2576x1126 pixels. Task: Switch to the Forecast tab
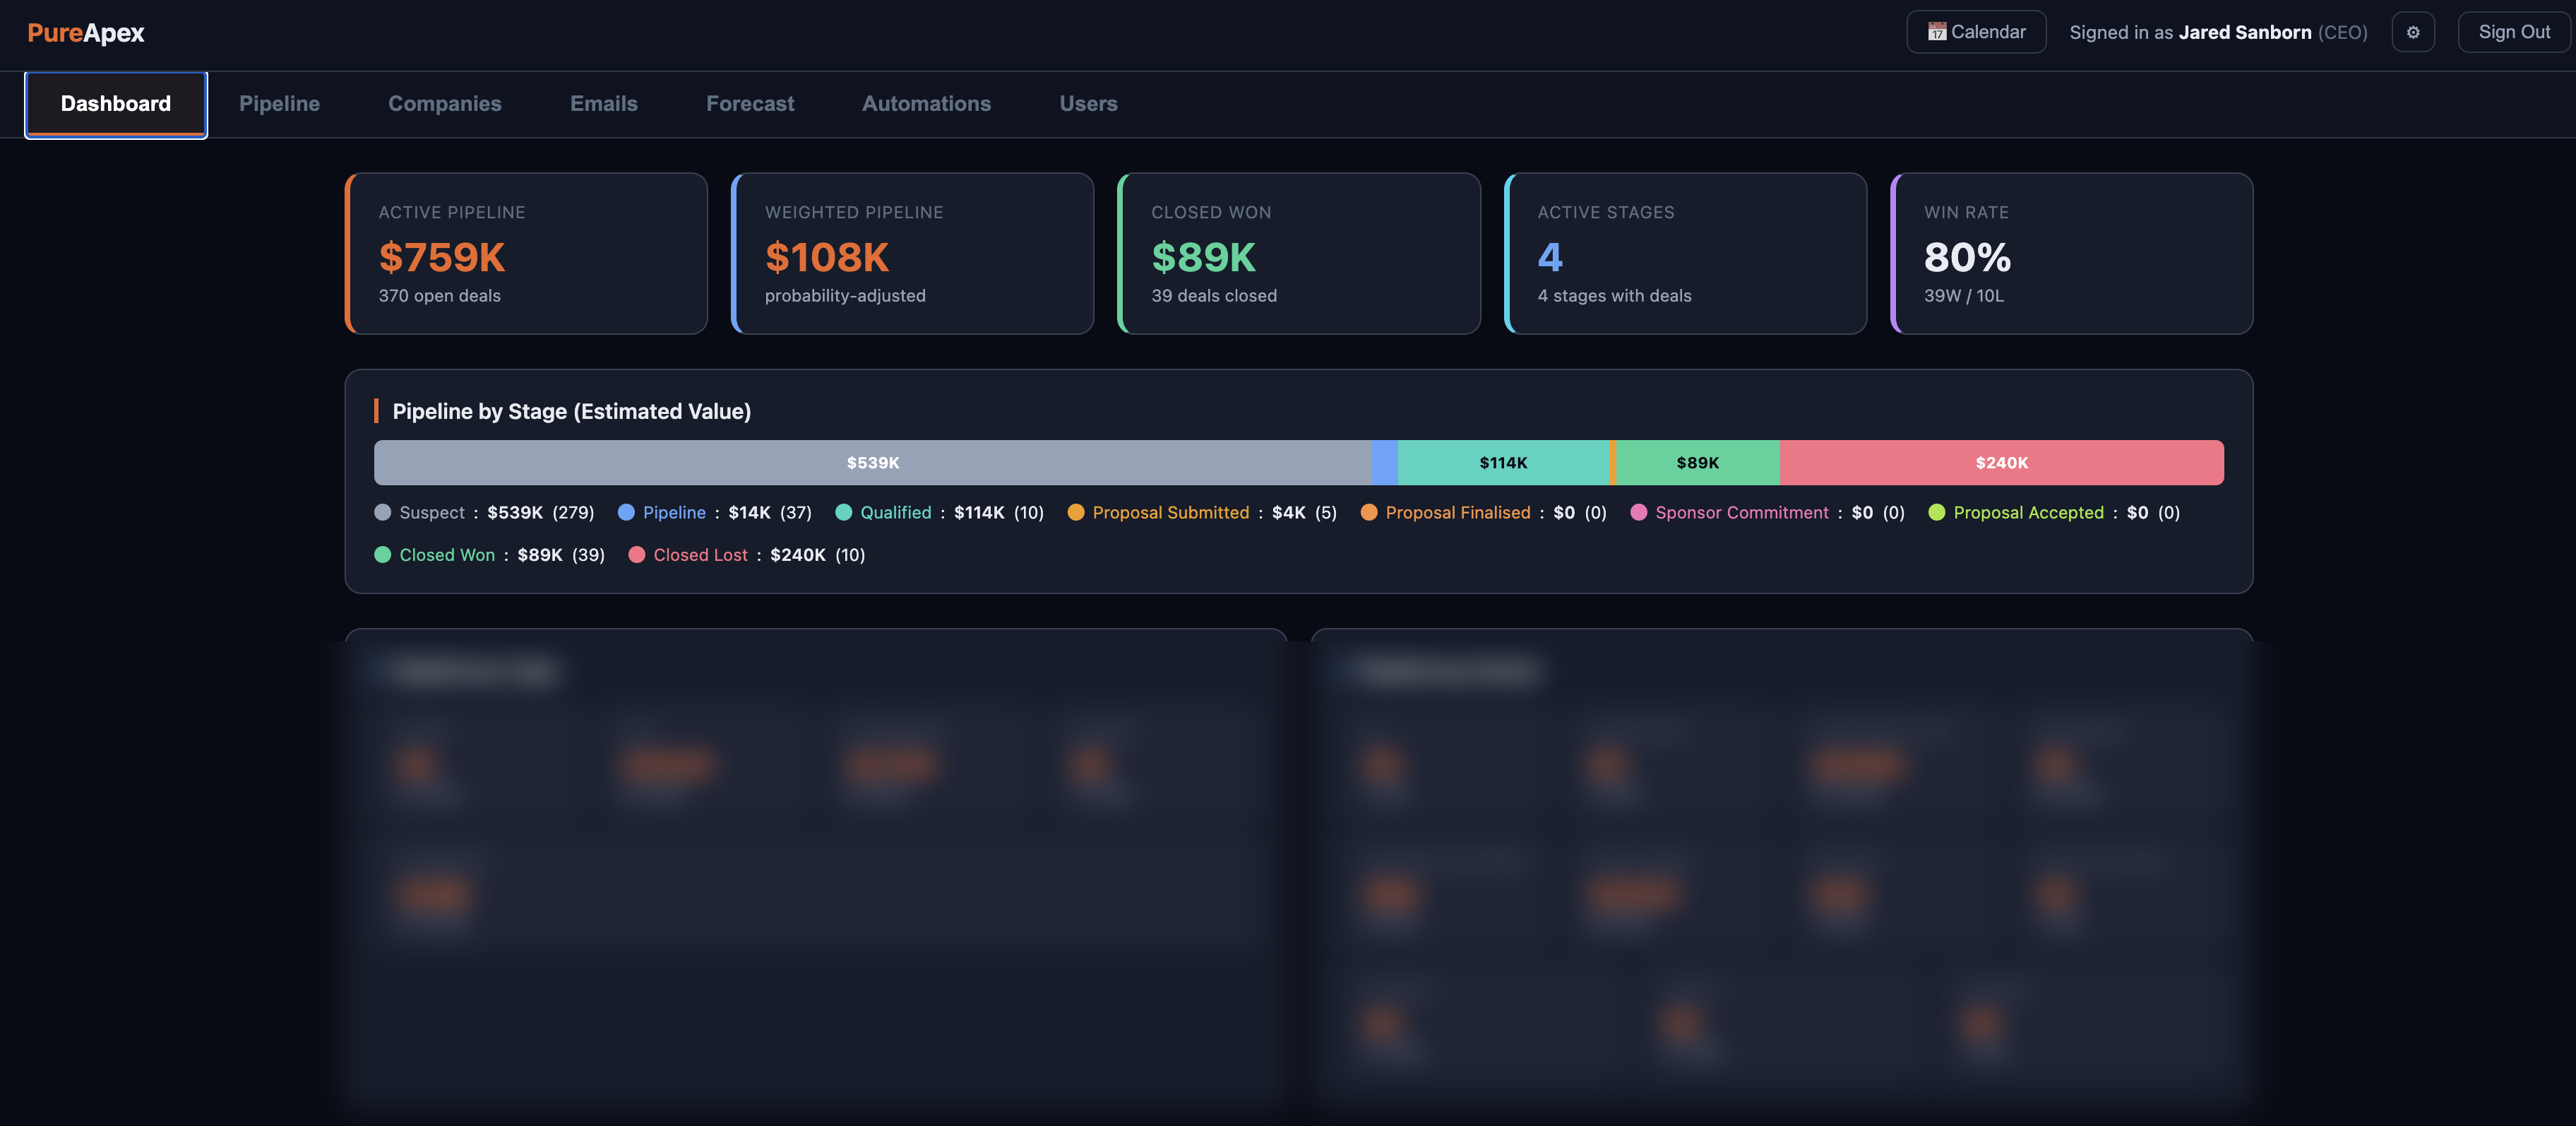750,104
